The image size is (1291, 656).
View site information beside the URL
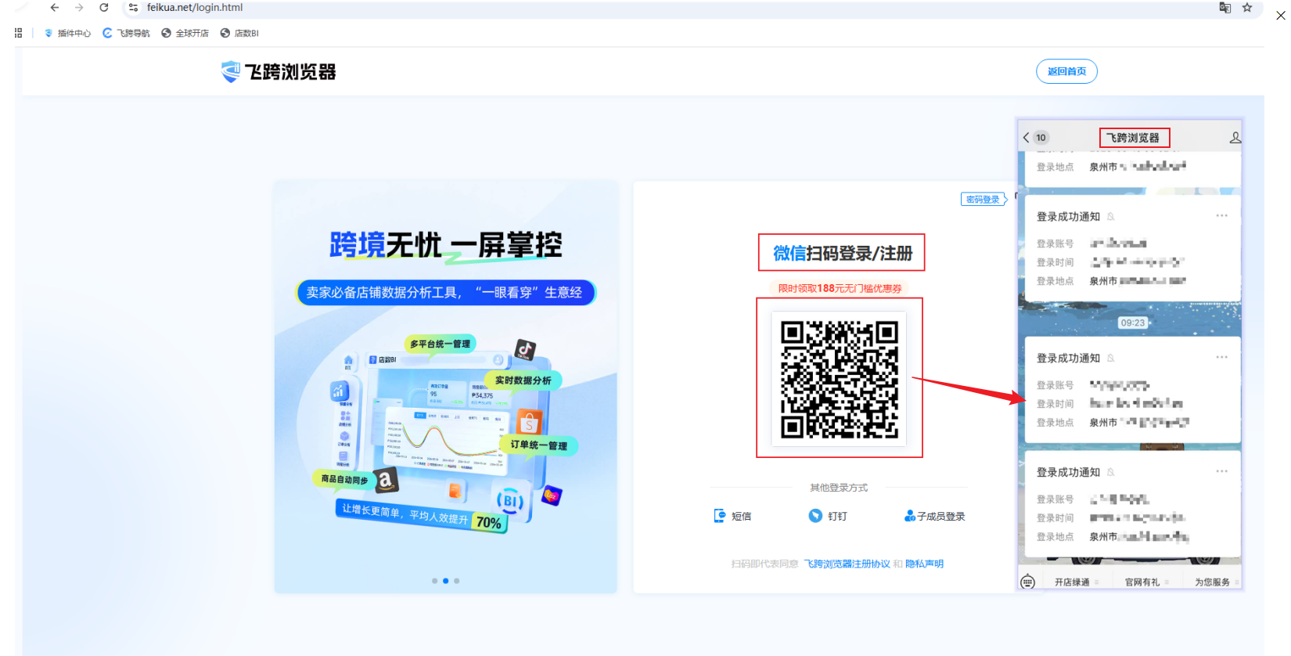coord(133,8)
